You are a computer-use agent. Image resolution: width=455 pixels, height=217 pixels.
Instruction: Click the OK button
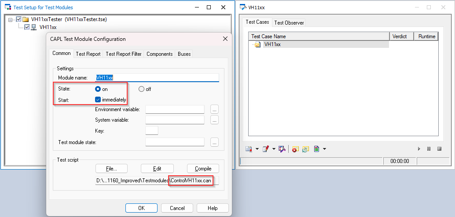pos(141,208)
